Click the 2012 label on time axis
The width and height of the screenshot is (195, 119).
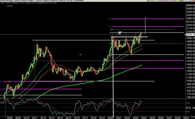point(43,118)
